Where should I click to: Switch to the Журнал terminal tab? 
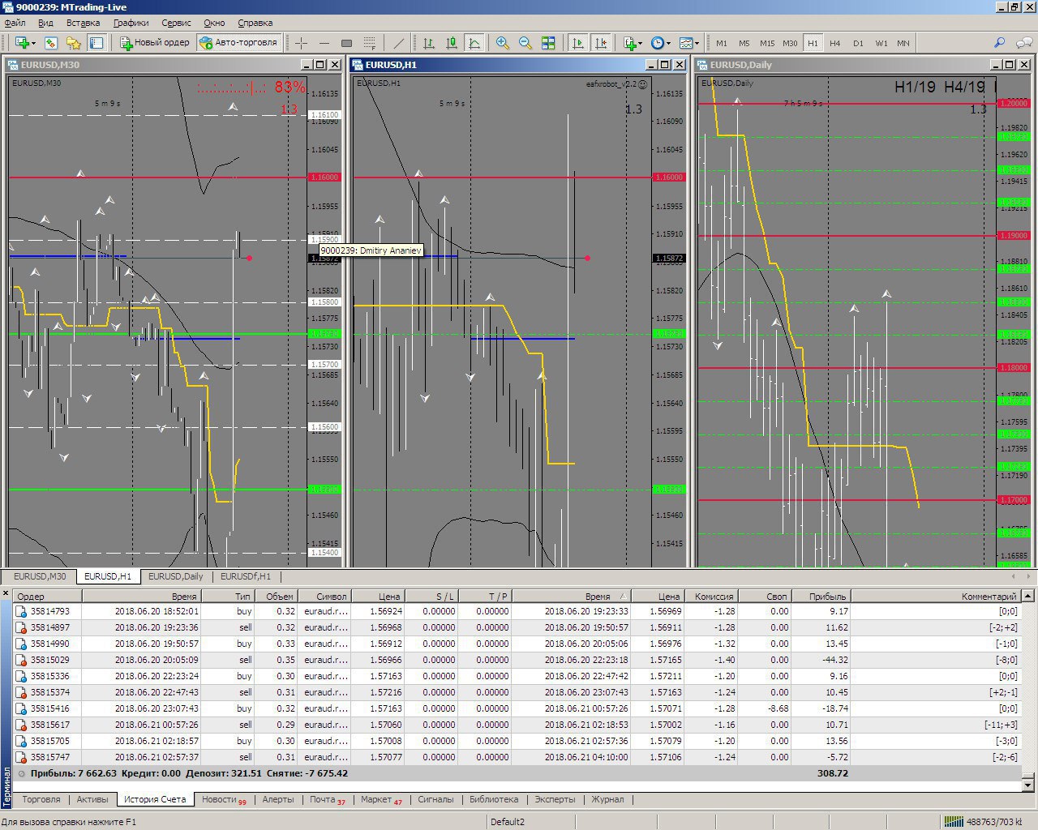(607, 799)
